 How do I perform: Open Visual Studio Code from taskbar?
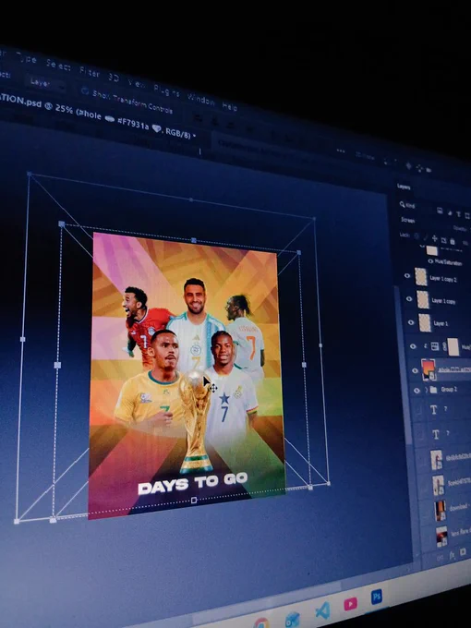pos(322,610)
